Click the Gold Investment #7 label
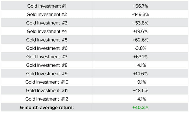Image resolution: width=189 pixels, height=113 pixels. tap(47, 57)
